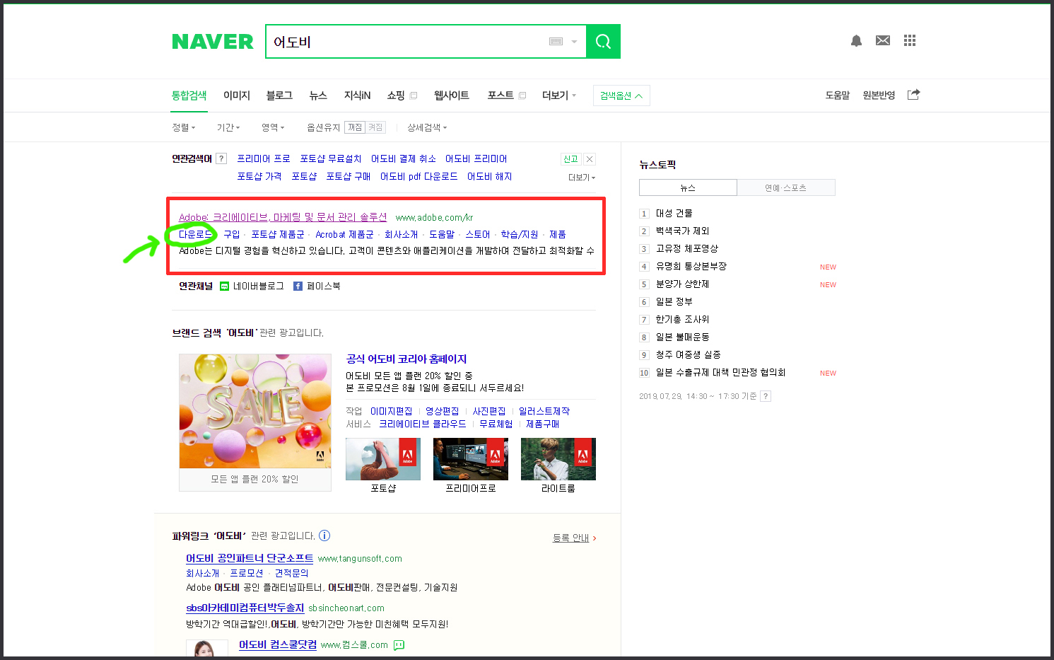Open the 상세검색 dropdown

[x=427, y=127]
